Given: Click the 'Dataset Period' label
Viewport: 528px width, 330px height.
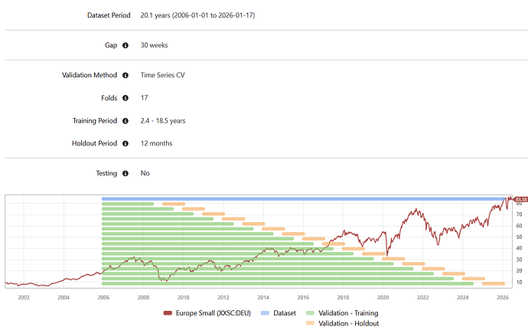Looking at the screenshot, I should click(x=109, y=15).
